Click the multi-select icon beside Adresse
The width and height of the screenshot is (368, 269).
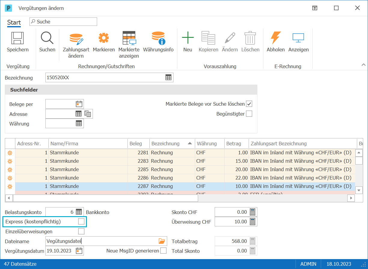(x=88, y=114)
